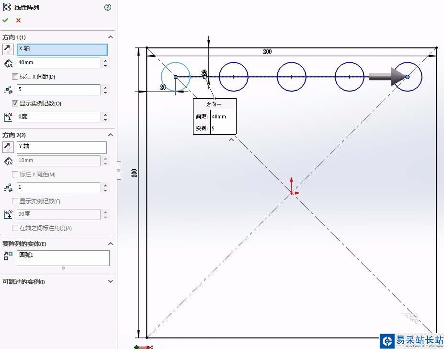The width and height of the screenshot is (444, 349).
Task: Expand the 可跳过的实例(I) section
Action: coord(111,281)
